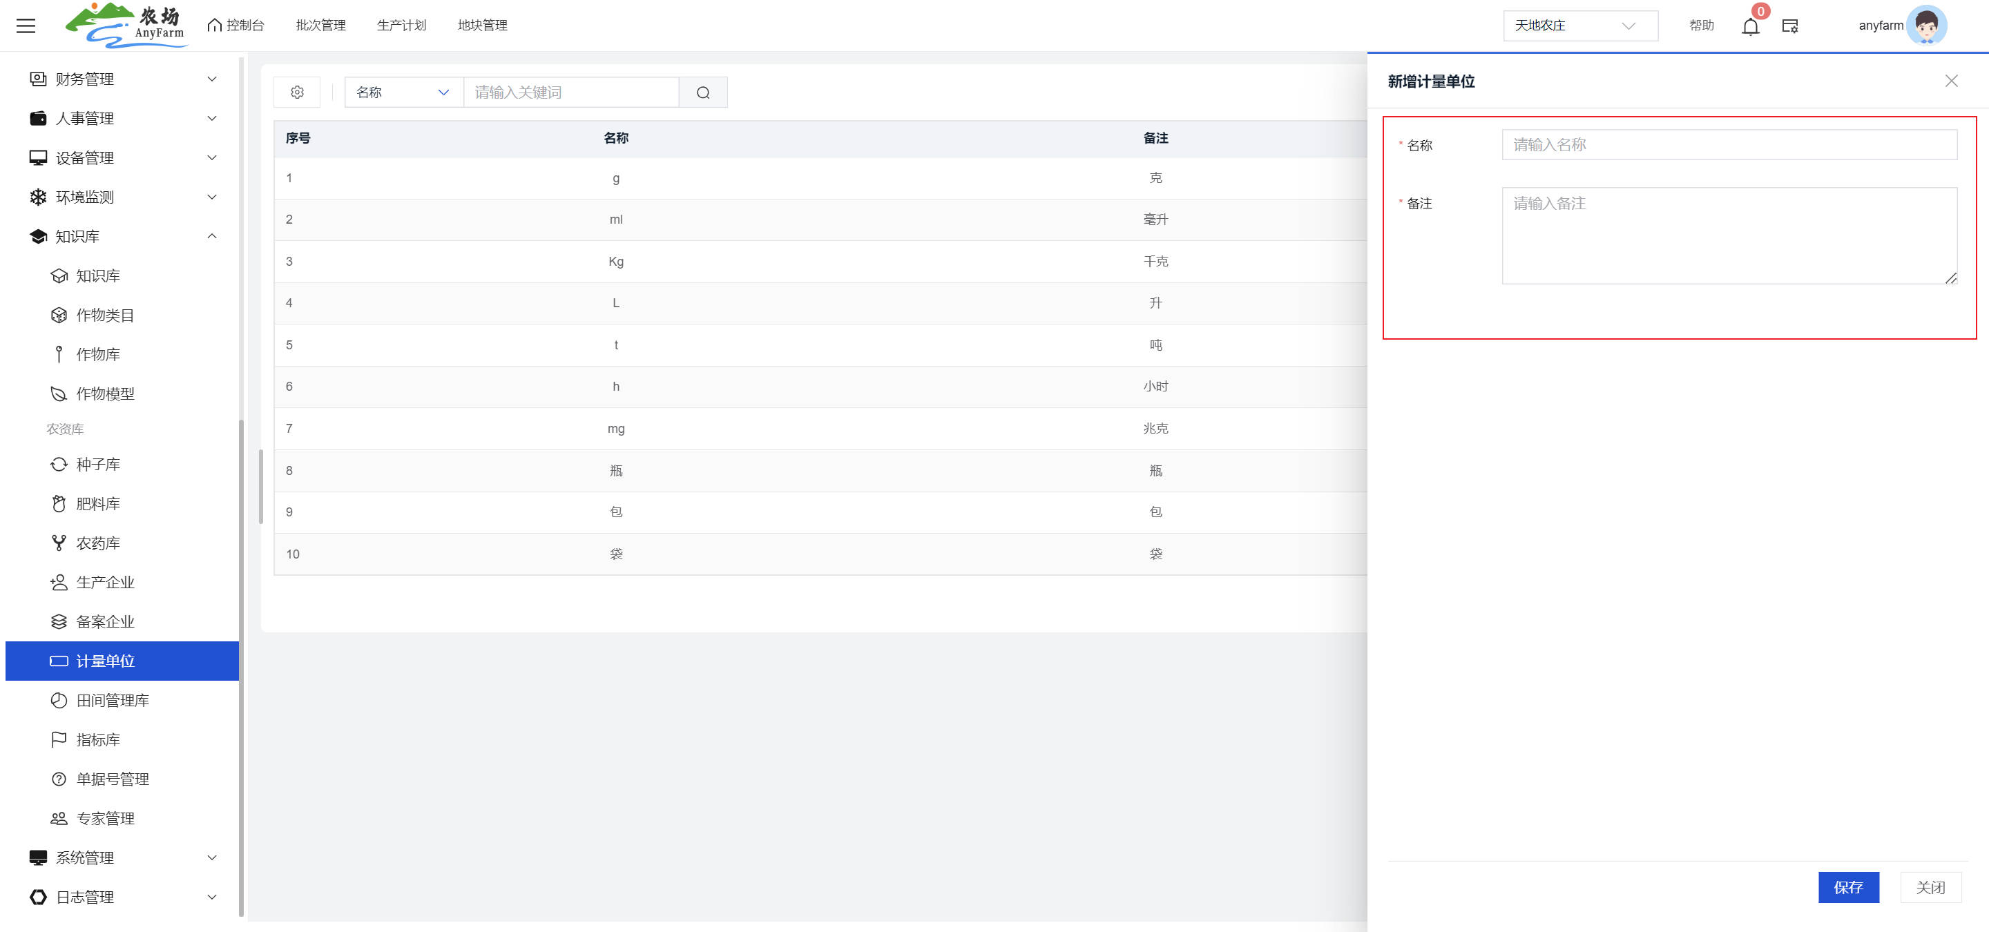Viewport: 1989px width, 932px height.
Task: Open 种子库 in the sidebar
Action: pyautogui.click(x=98, y=465)
